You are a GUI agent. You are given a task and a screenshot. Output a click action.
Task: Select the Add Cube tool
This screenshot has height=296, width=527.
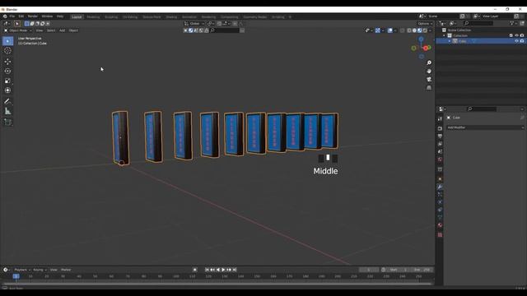tap(7, 122)
